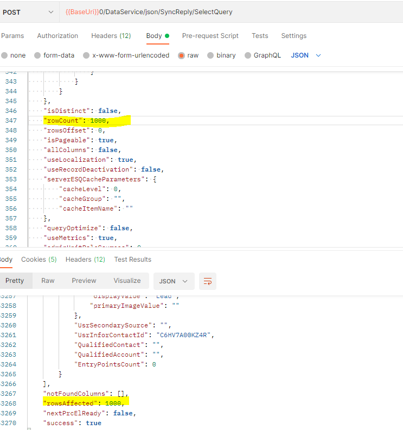The height and width of the screenshot is (430, 403).
Task: Open the response Headers (12) tab
Action: pos(85,260)
